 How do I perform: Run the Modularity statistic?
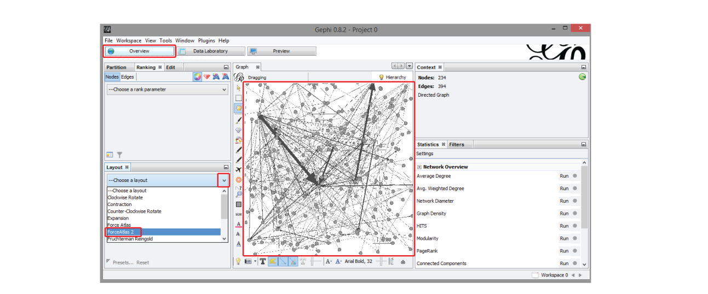tap(564, 238)
